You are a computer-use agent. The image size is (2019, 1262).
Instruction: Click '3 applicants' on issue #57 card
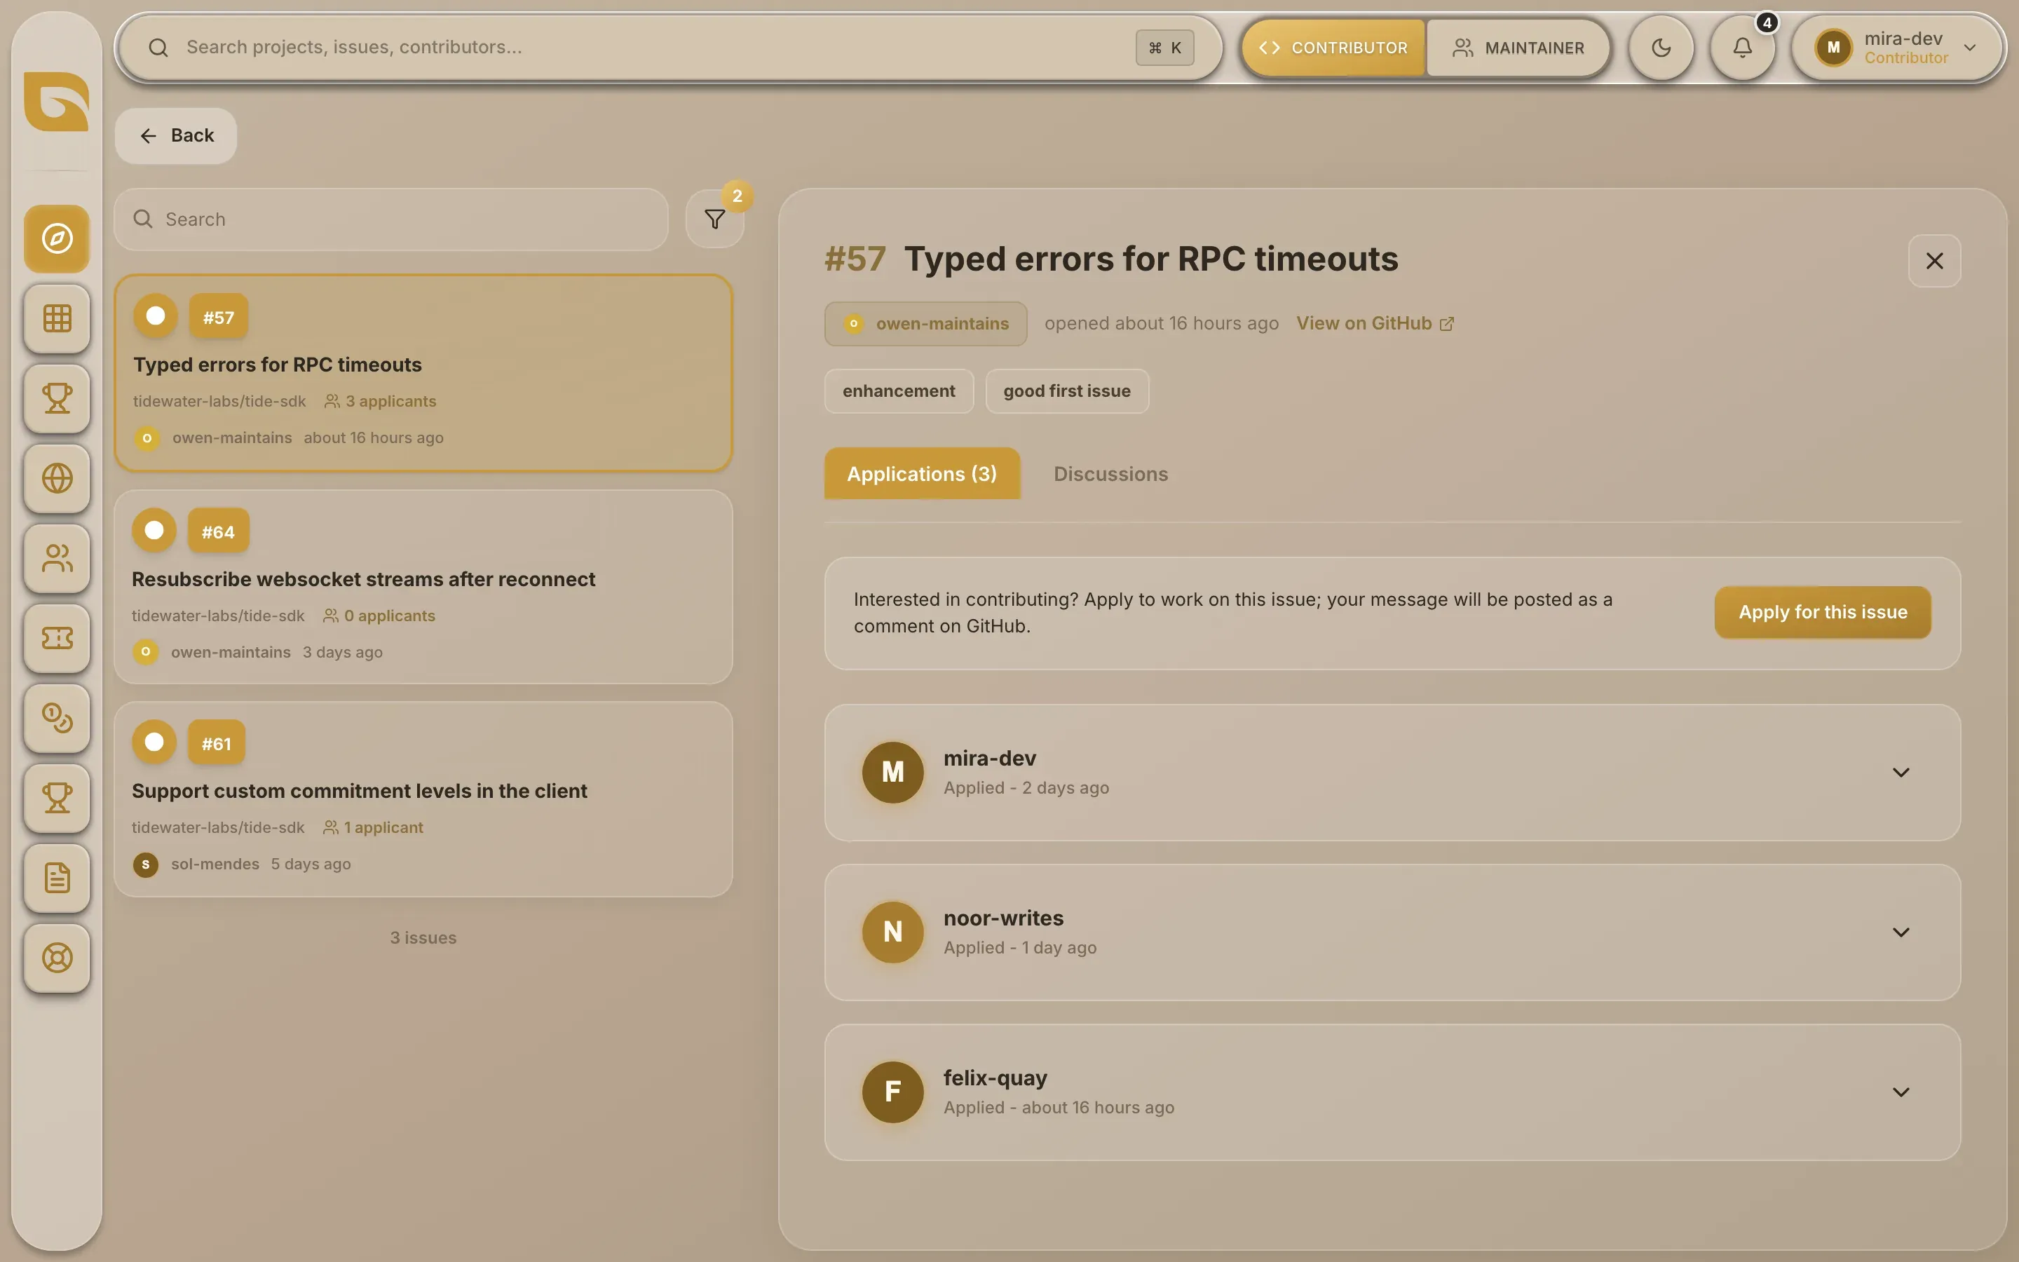click(x=381, y=400)
